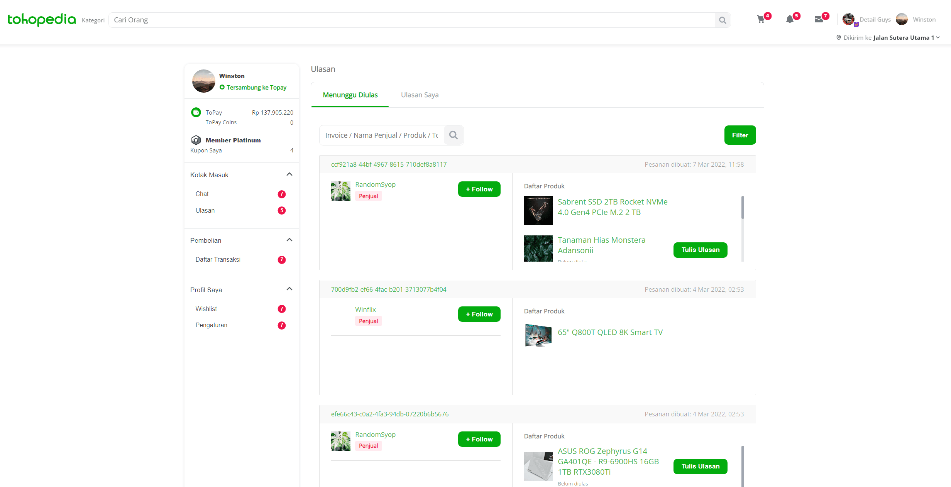This screenshot has height=487, width=951.
Task: Click the ToPay wallet icon in sidebar
Action: tap(196, 112)
